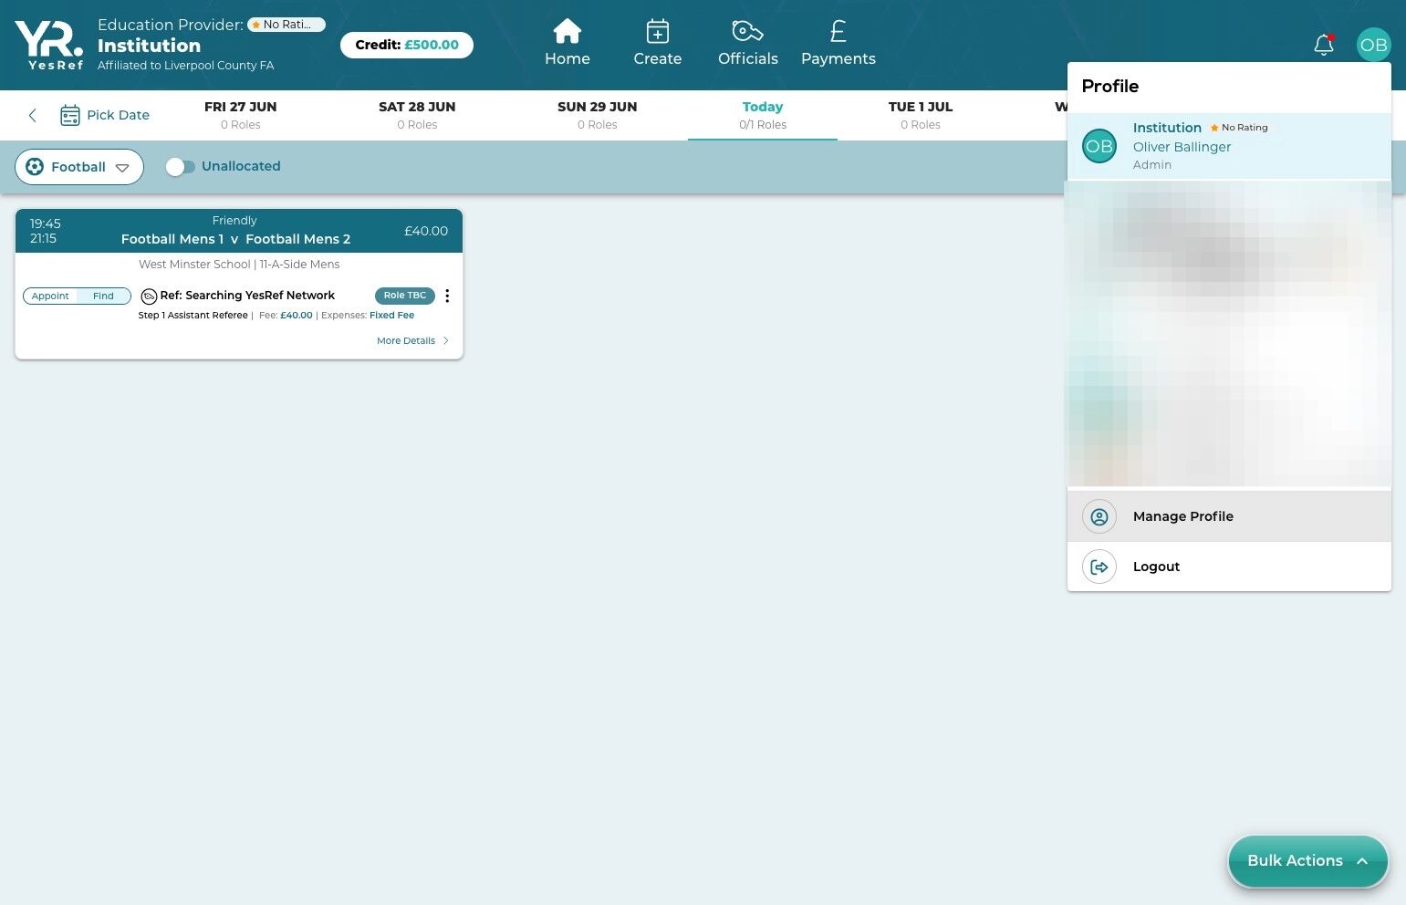Click the YesRef logo
Screen dimensions: 1406x905
click(49, 45)
